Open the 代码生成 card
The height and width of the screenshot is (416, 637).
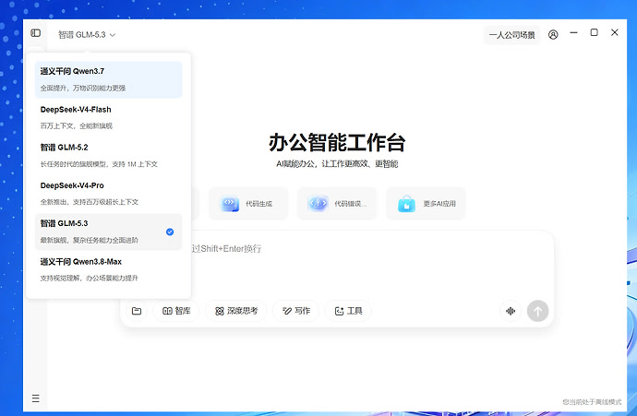[x=248, y=203]
